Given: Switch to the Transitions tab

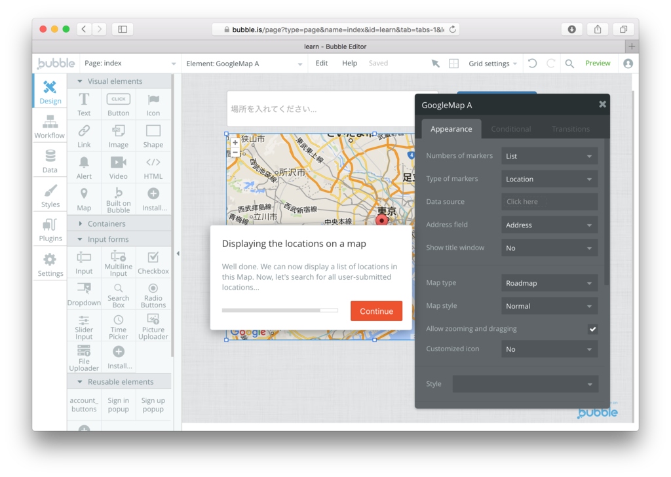Looking at the screenshot, I should tap(571, 129).
